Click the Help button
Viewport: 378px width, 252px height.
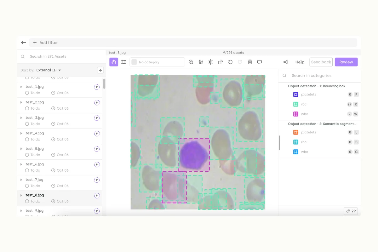click(x=300, y=62)
